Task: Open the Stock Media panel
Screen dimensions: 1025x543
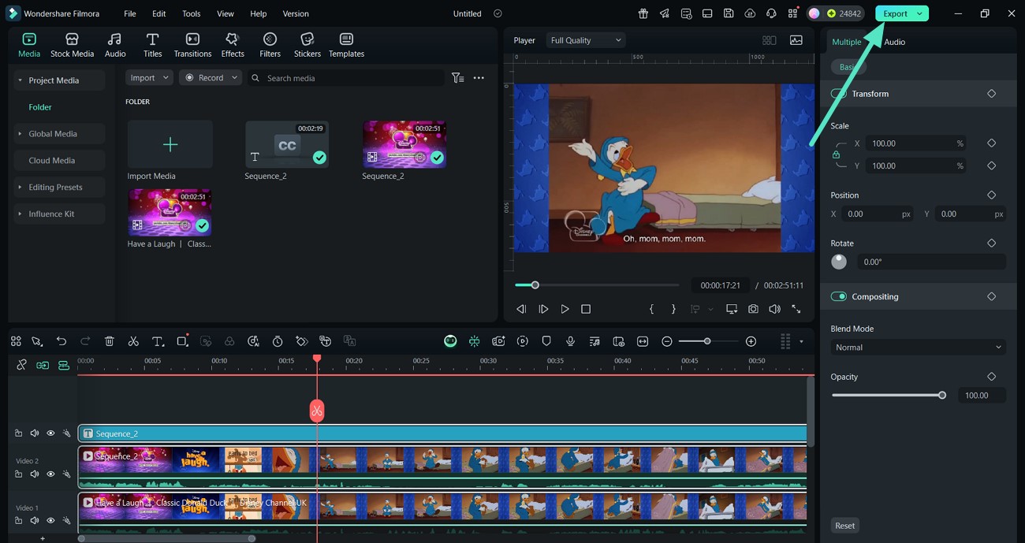Action: [x=72, y=46]
